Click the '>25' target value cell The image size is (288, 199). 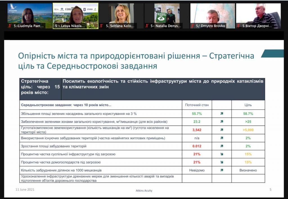pos(248,122)
